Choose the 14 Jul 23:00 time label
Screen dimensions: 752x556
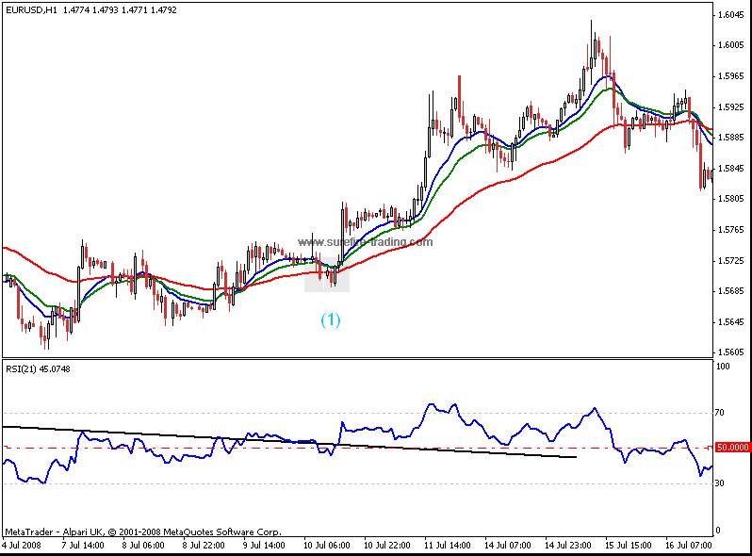pos(568,545)
